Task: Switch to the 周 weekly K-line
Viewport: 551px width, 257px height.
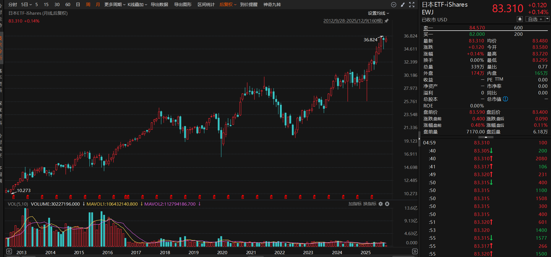Action: [x=88, y=5]
